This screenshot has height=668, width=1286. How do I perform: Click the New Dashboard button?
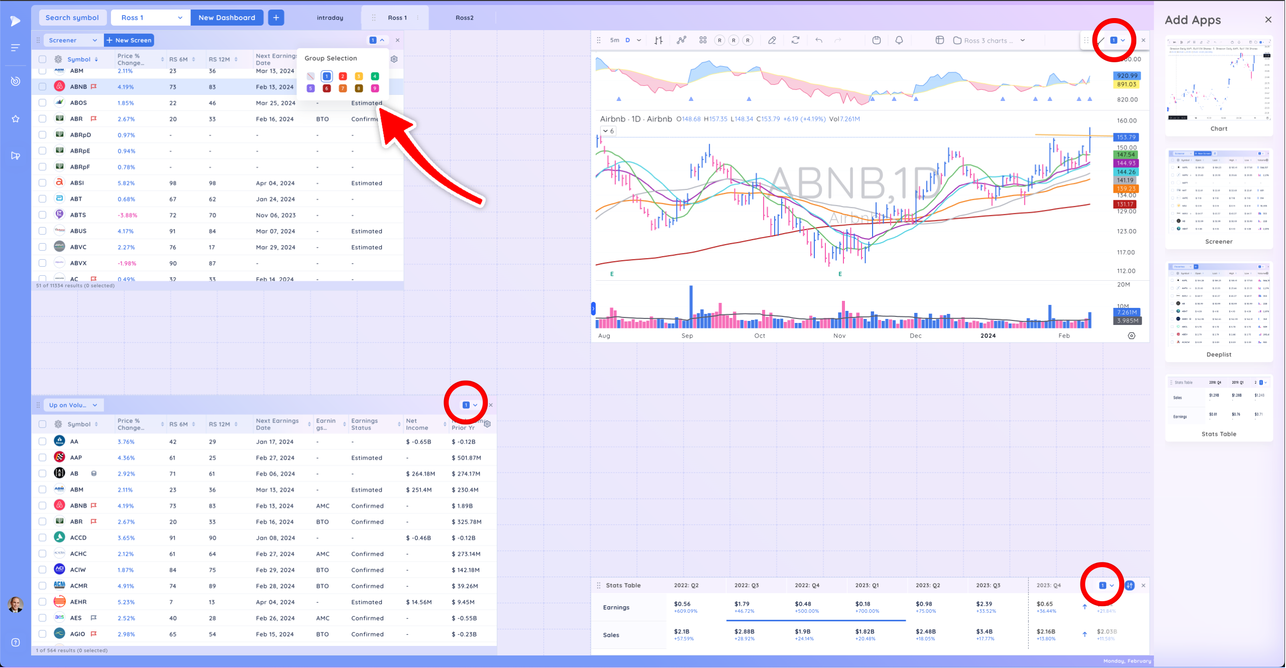[x=227, y=18]
